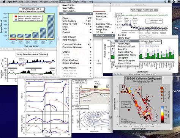Choose Contour Plot...
Image resolution: width=180 pixels, height=138 pixels.
104,27
